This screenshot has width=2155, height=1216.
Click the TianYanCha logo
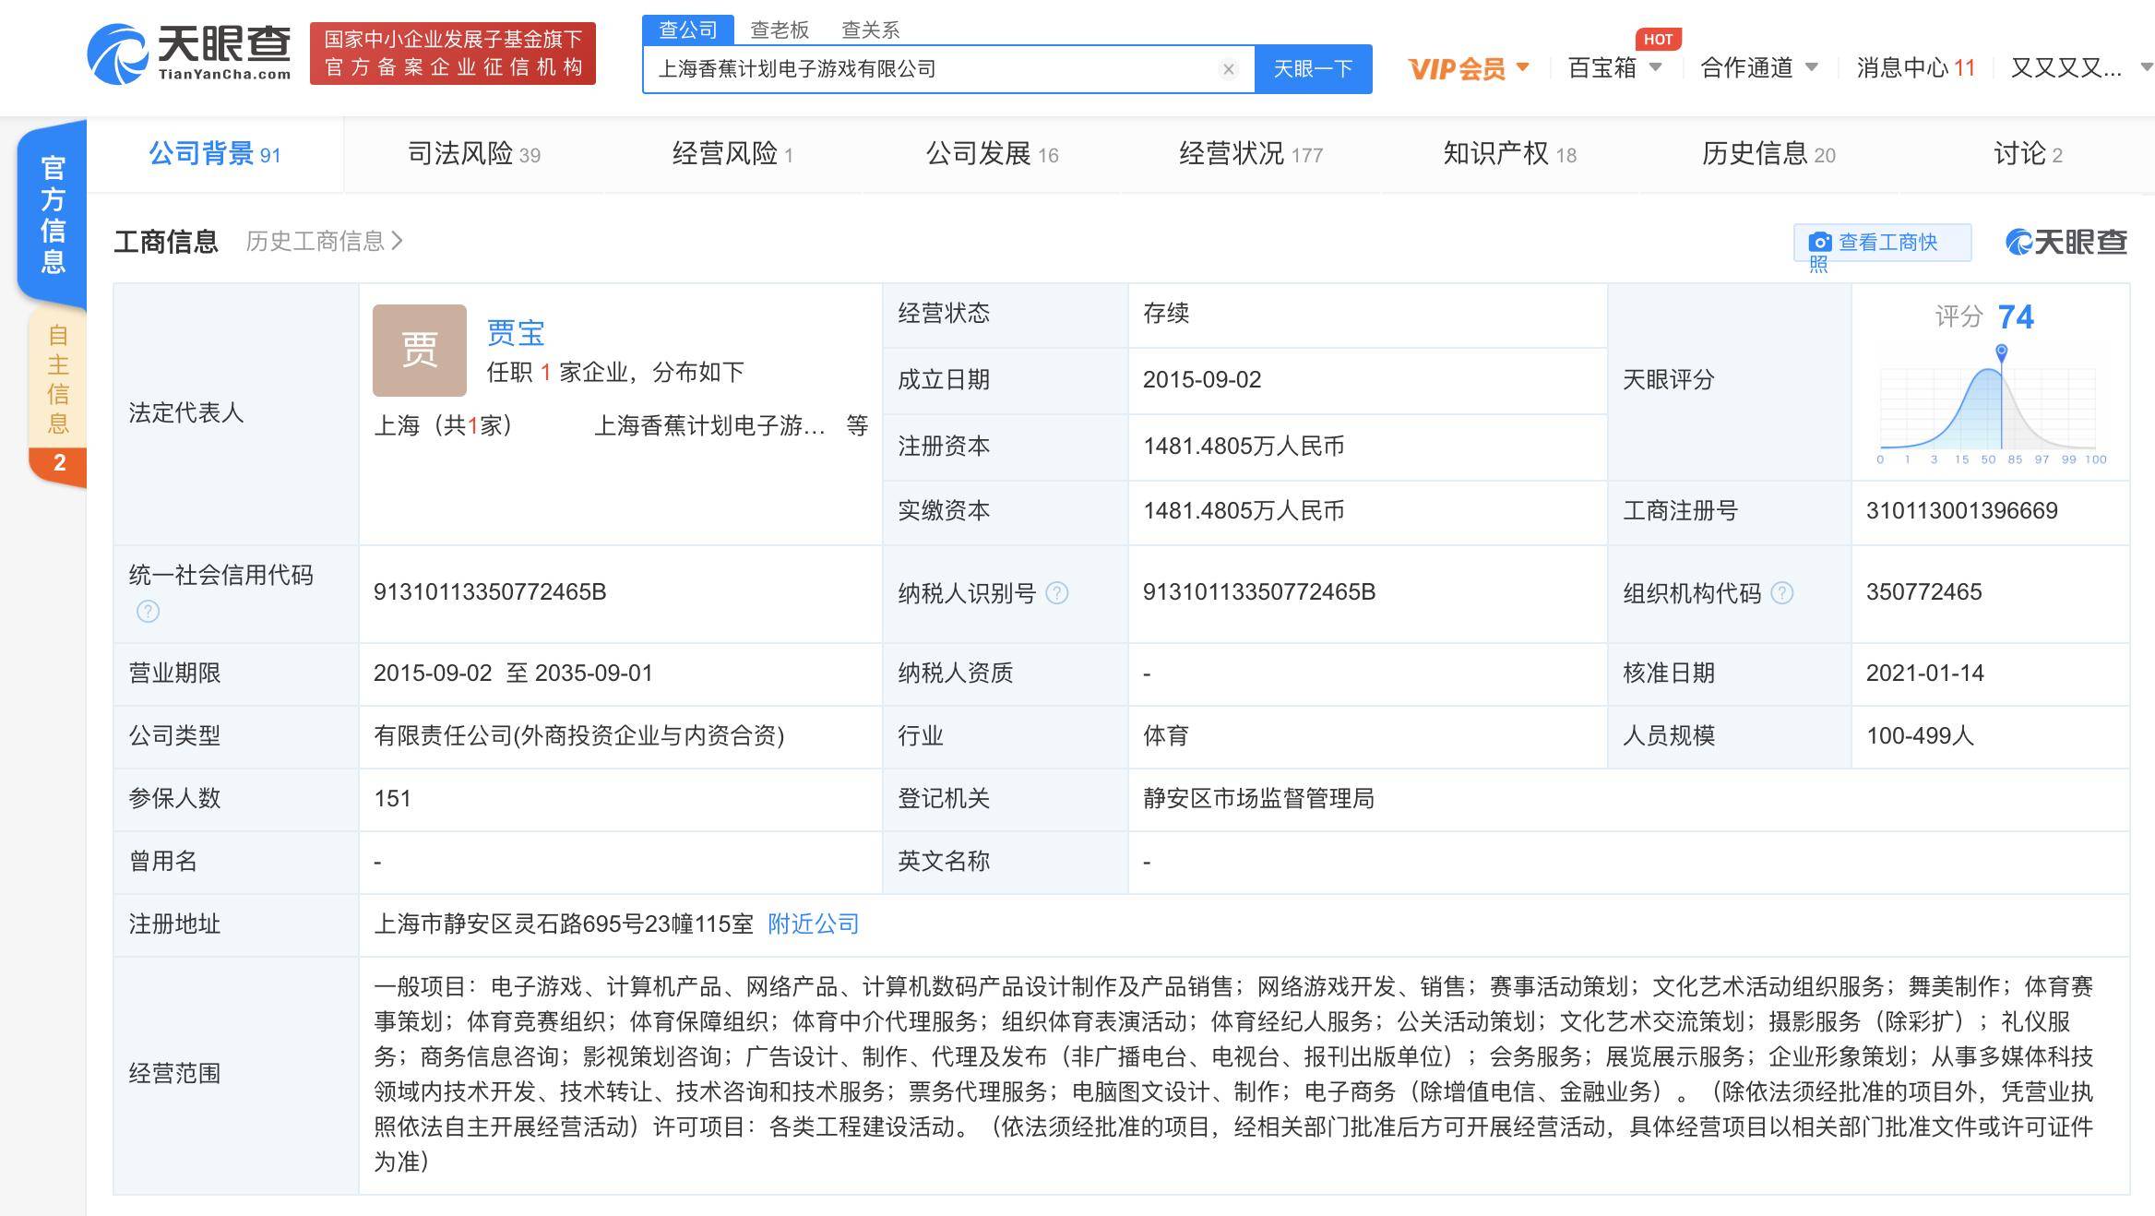click(x=189, y=54)
